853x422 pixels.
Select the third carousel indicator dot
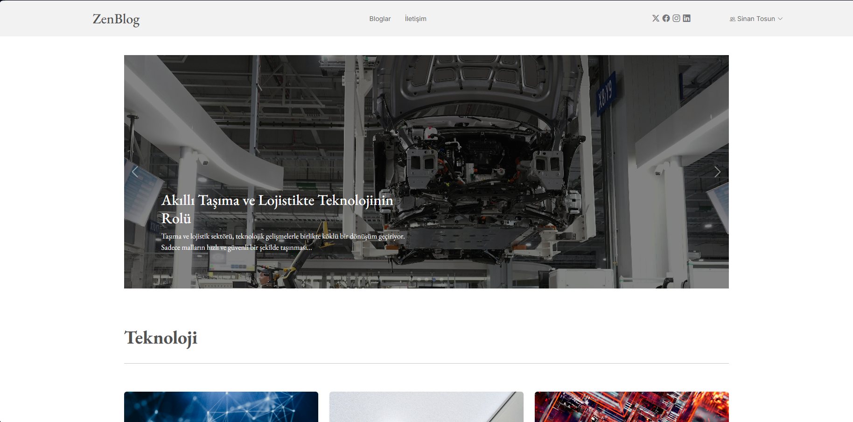click(x=426, y=279)
